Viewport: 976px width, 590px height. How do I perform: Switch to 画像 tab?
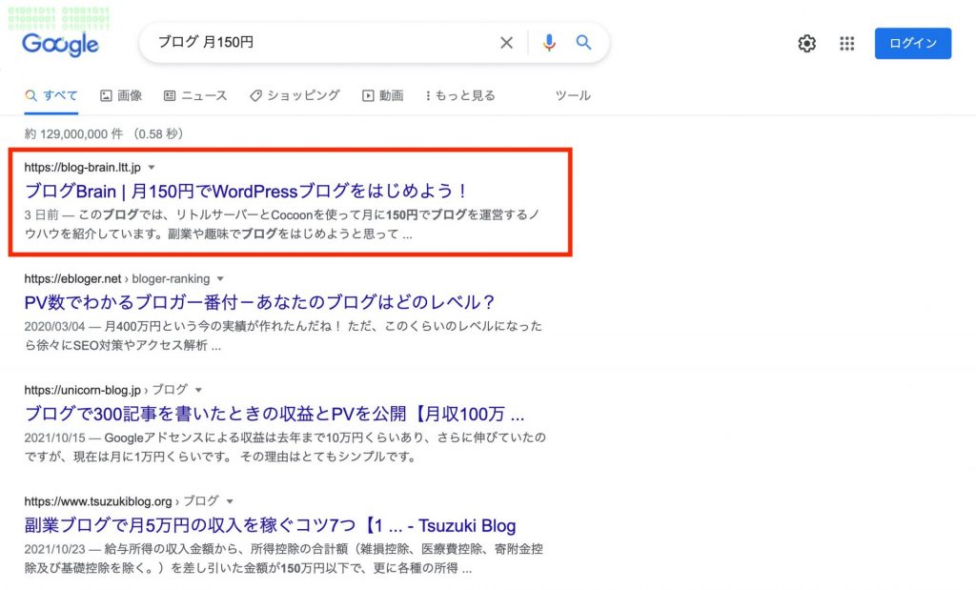tap(121, 95)
